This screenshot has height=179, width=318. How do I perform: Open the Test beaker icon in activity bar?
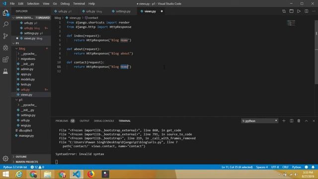(x=5, y=71)
